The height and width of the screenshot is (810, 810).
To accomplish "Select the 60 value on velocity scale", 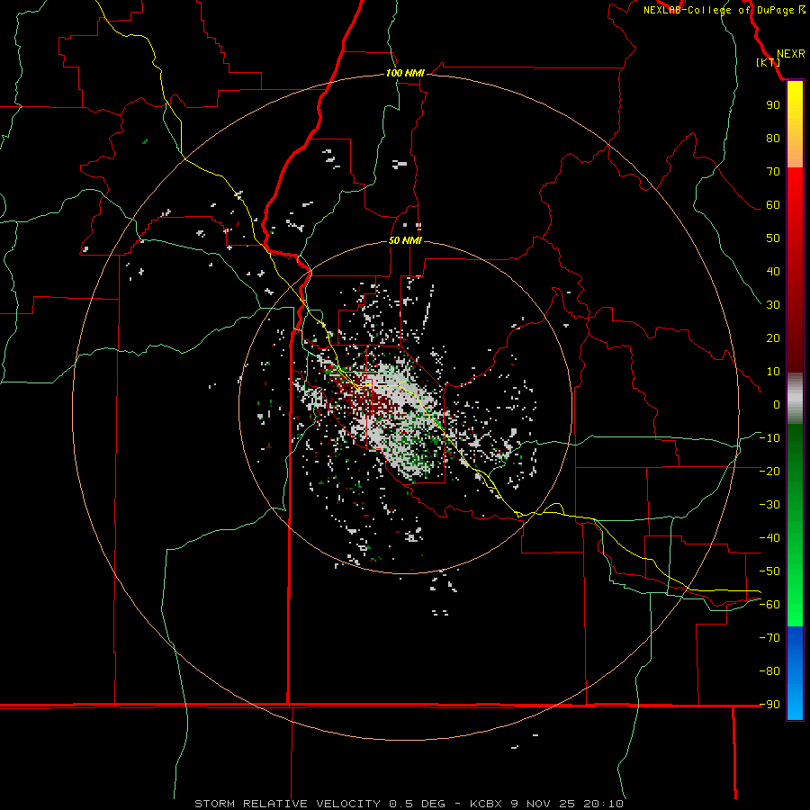I will 773,205.
